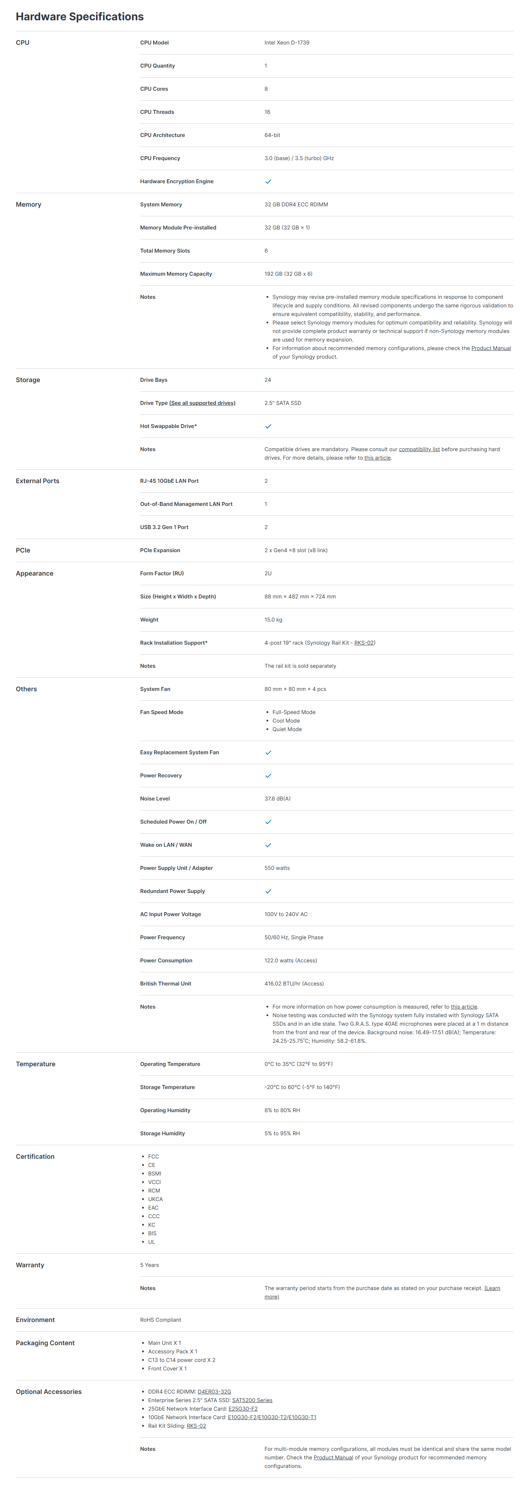Click the Hot Swappable Drive checkmark icon
The height and width of the screenshot is (1485, 528).
click(x=268, y=427)
